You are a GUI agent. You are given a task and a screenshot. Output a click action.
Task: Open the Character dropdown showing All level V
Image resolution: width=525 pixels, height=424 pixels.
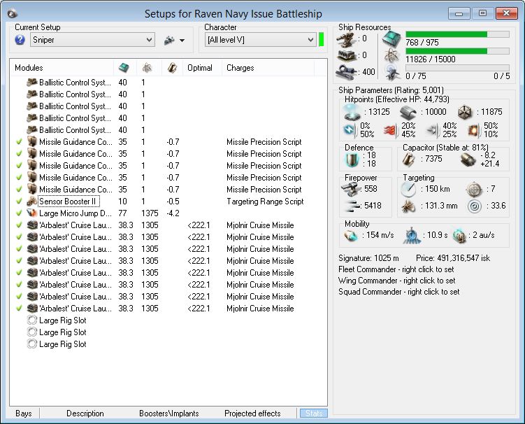(259, 41)
